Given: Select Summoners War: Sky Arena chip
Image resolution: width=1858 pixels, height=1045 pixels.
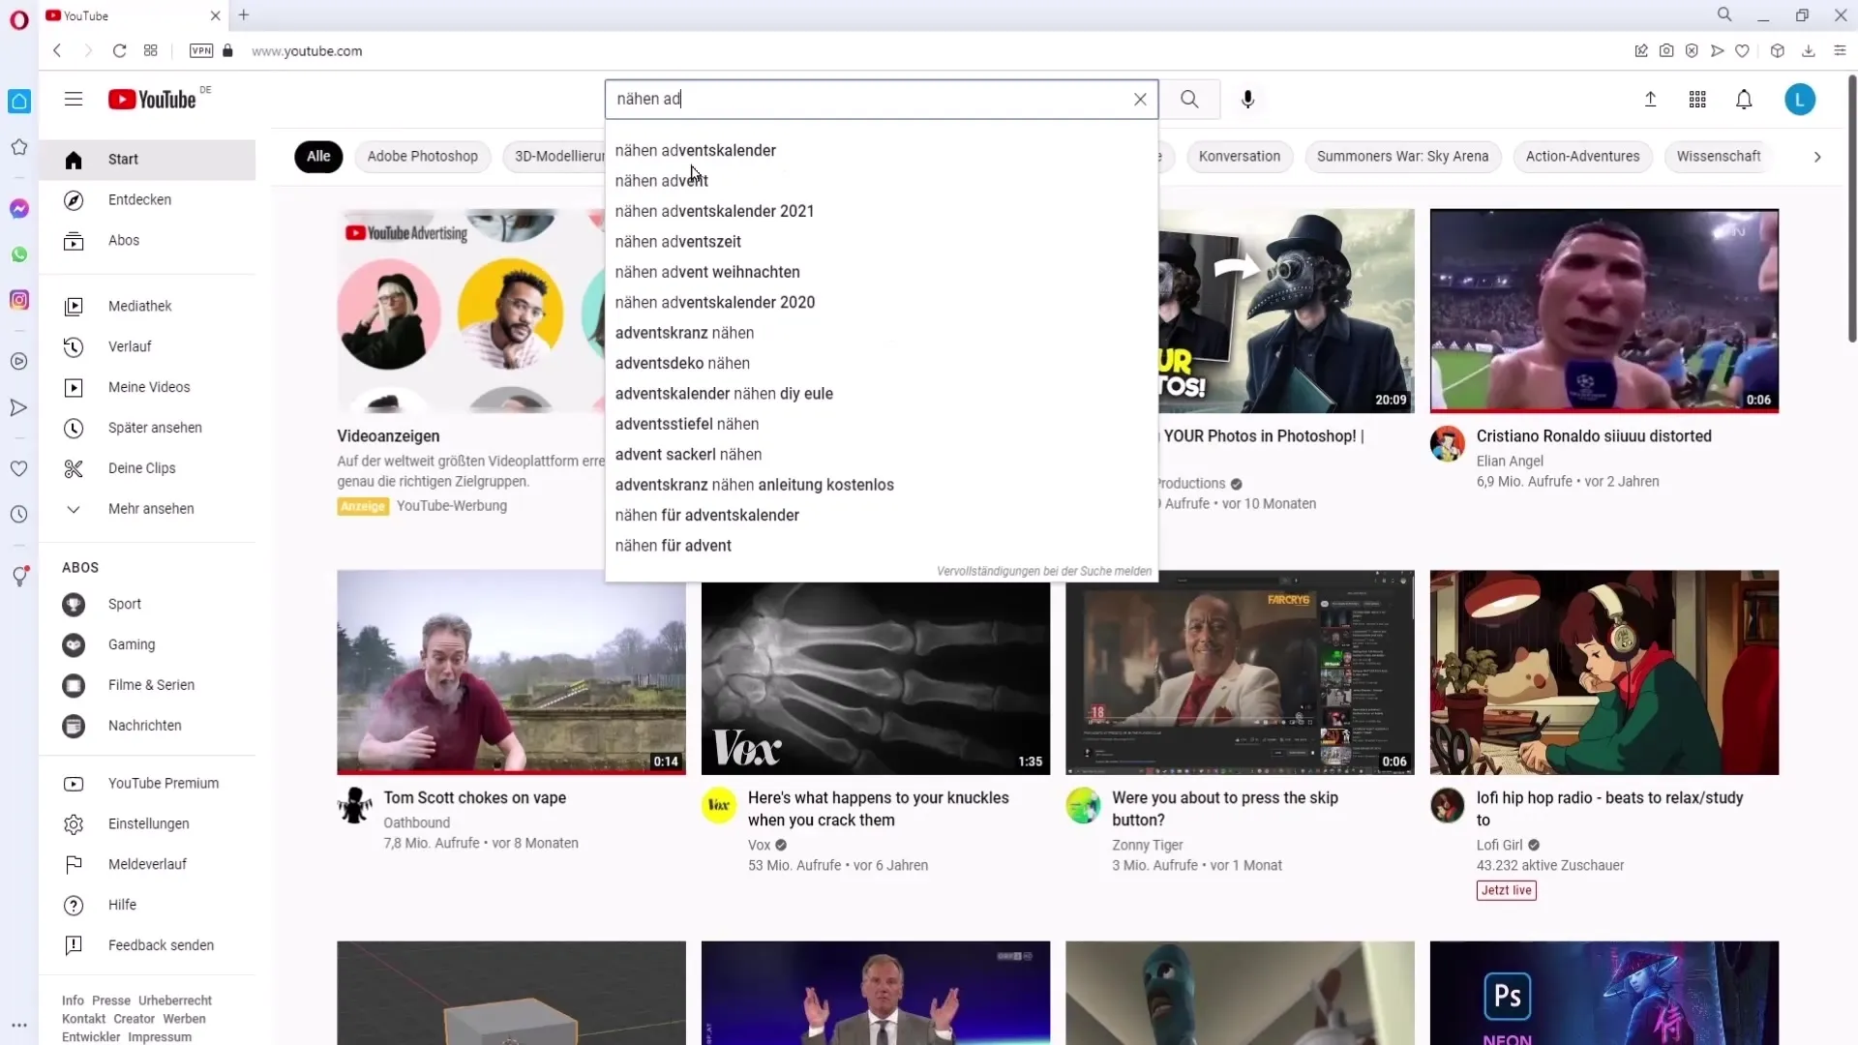Looking at the screenshot, I should 1402,157.
